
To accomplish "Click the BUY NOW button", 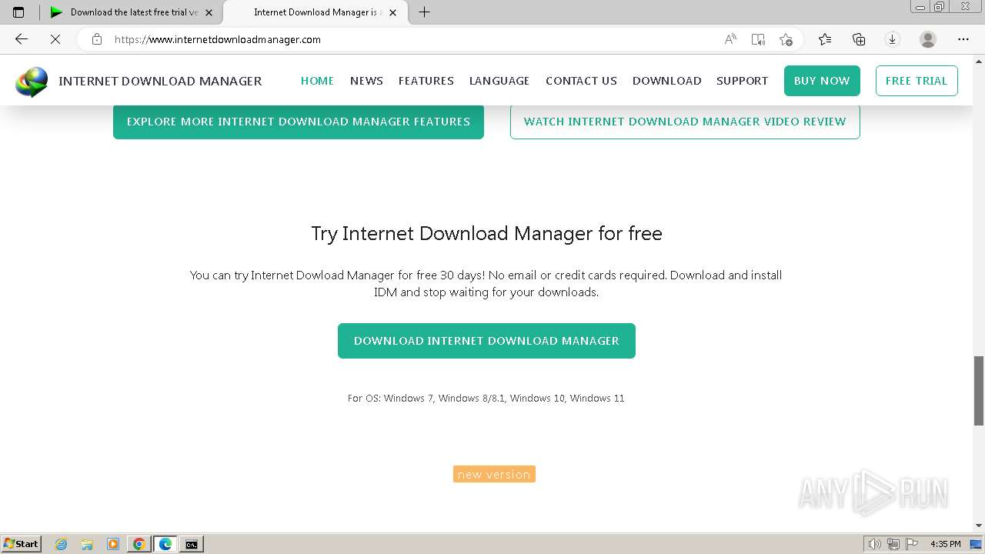I will click(x=822, y=81).
